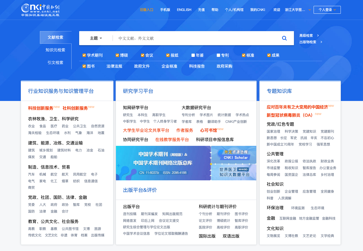Switch site to ENGLISH

[x=184, y=10]
